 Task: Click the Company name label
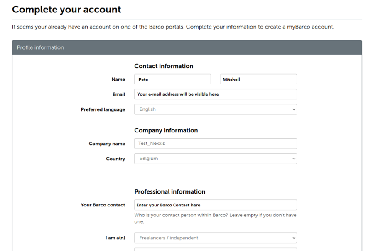[x=107, y=144]
